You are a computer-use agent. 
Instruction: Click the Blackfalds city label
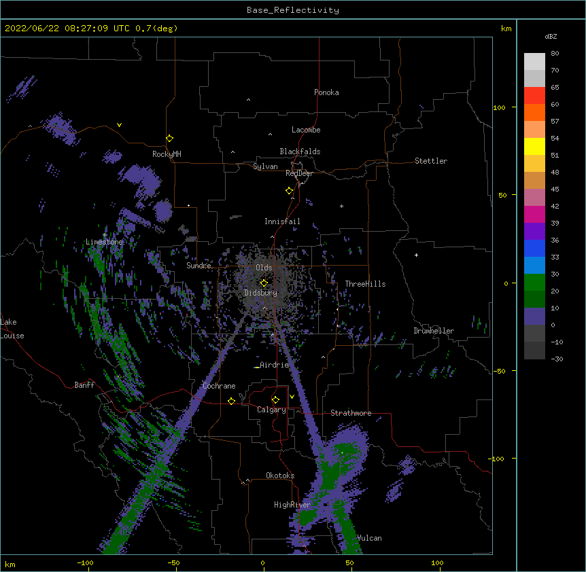300,151
